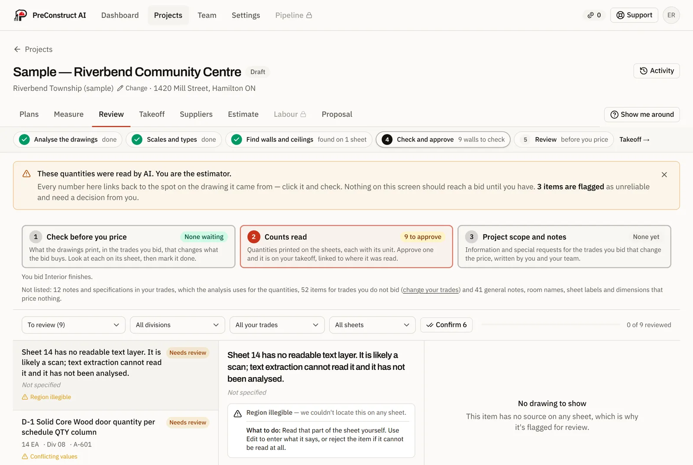Expand the All sheets filter
Screen dimensions: 693x465
coord(372,325)
